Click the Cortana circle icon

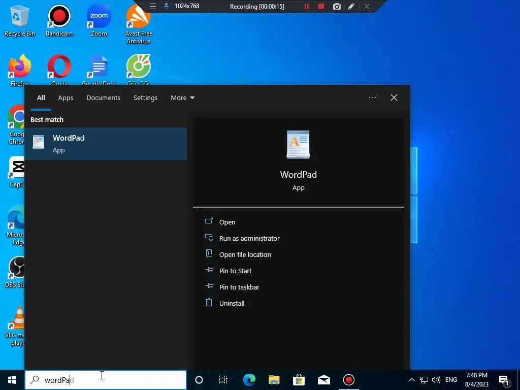click(199, 380)
